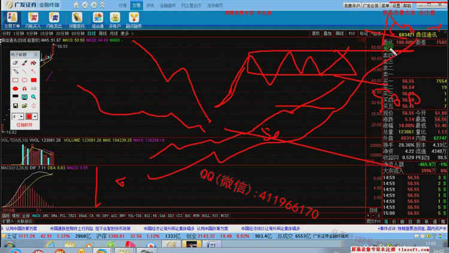The width and height of the screenshot is (449, 253).
Task: Go to the home page icon
Action: 76,5
